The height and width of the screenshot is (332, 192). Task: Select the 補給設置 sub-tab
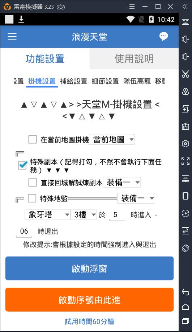(73, 81)
